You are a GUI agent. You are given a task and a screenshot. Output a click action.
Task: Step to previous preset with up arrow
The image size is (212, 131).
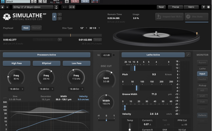pos(56,6)
